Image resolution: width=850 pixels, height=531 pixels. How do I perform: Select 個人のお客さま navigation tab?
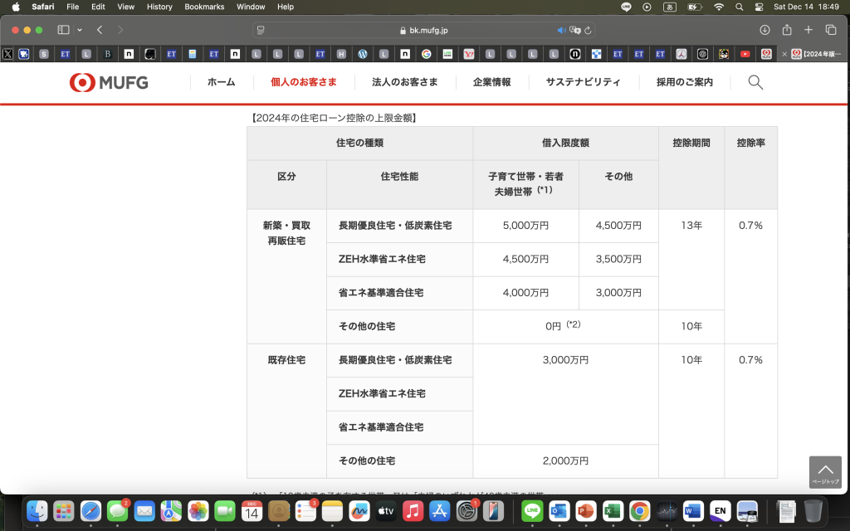click(304, 82)
